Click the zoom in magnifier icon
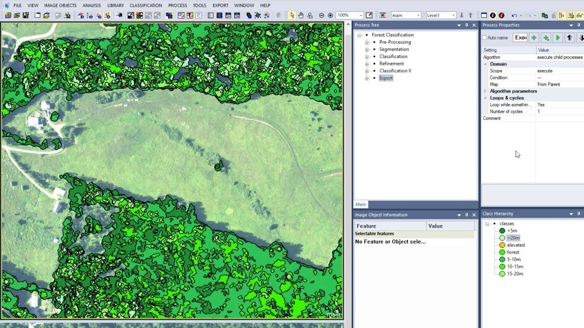The width and height of the screenshot is (584, 328). coord(330,15)
